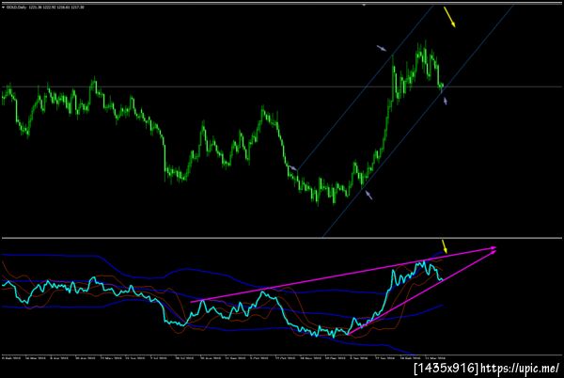Select the lower magenta rising trend line
Image resolution: width=564 pixels, height=378 pixels.
421,293
